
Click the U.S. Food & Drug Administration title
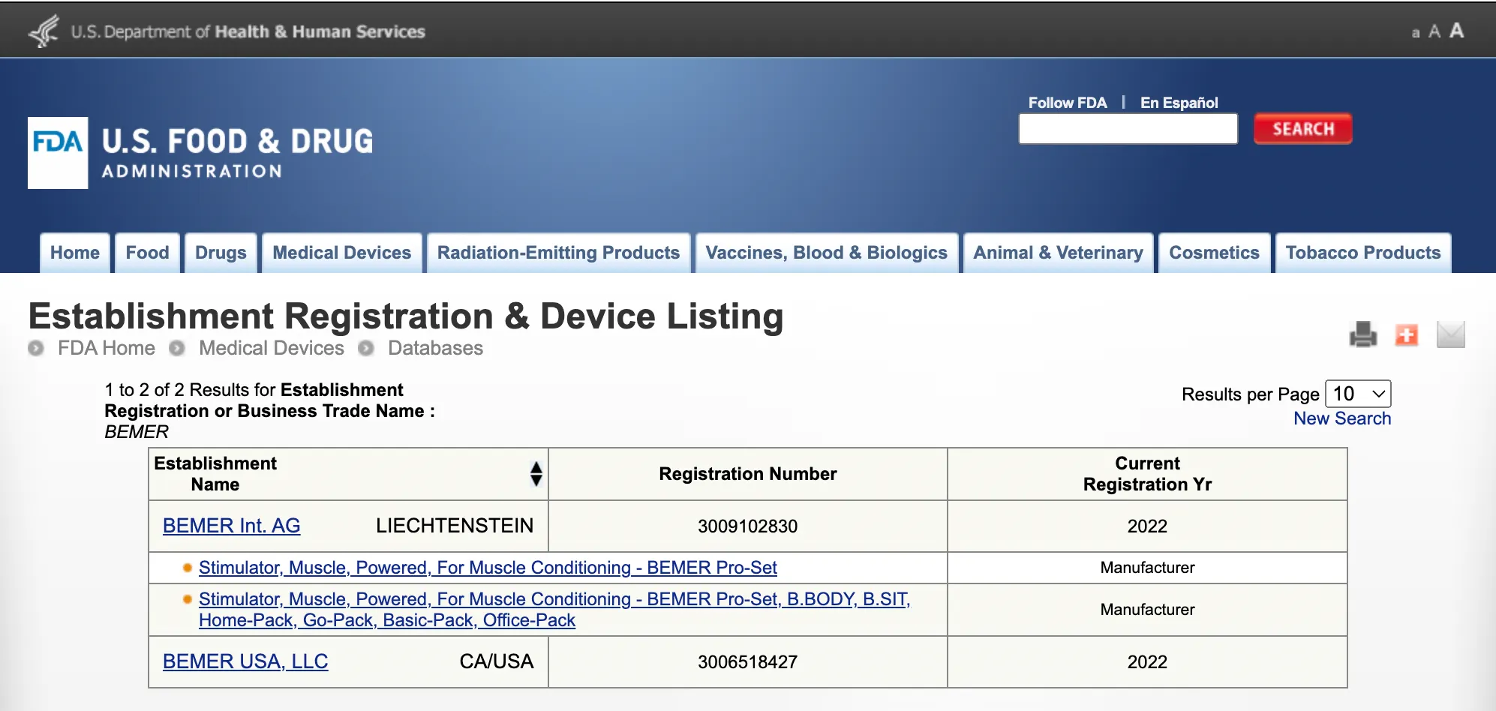(x=237, y=152)
